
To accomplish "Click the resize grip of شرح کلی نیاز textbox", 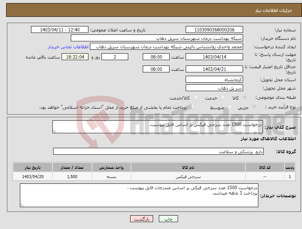I will [55, 131].
